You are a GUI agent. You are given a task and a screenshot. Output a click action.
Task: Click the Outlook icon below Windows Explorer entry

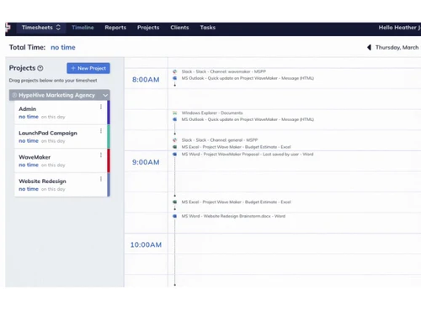click(175, 119)
